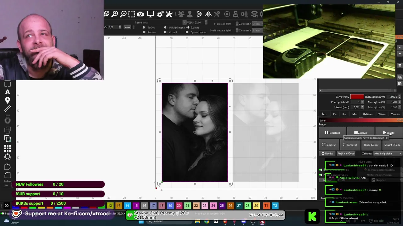The width and height of the screenshot is (403, 226).
Task: Click the red Barva vrstvy swatch
Action: 357,97
